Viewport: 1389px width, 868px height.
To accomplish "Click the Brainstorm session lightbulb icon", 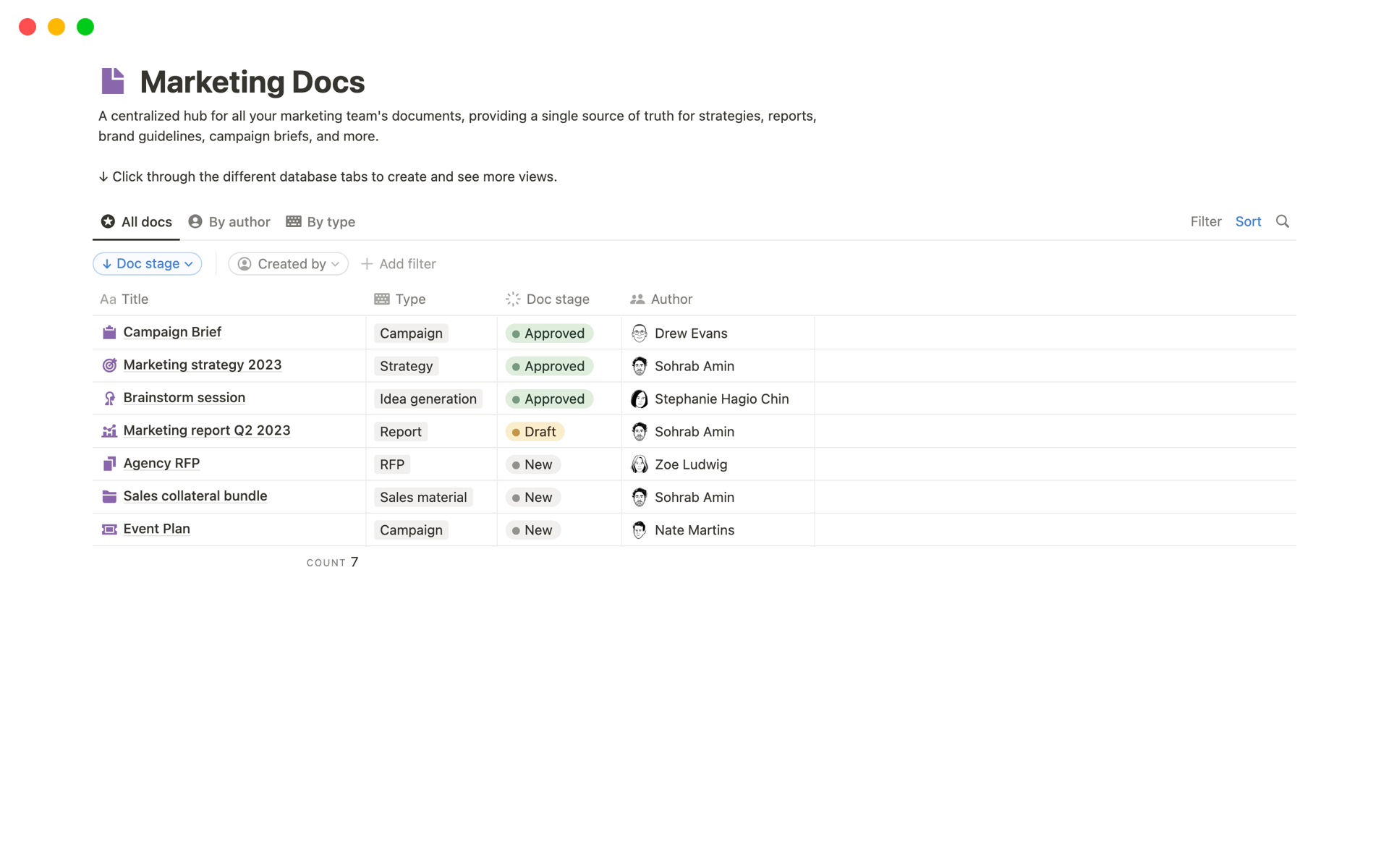I will point(109,399).
